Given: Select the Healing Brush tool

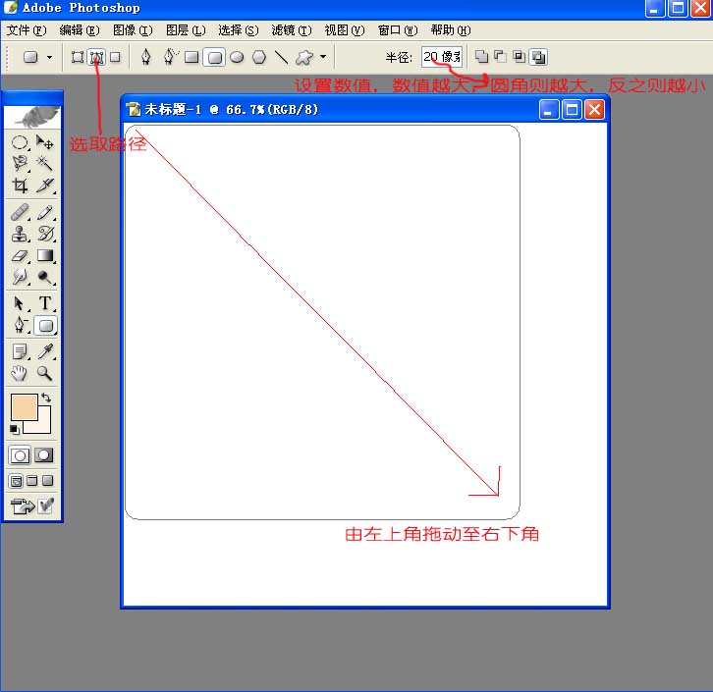Looking at the screenshot, I should [x=20, y=212].
